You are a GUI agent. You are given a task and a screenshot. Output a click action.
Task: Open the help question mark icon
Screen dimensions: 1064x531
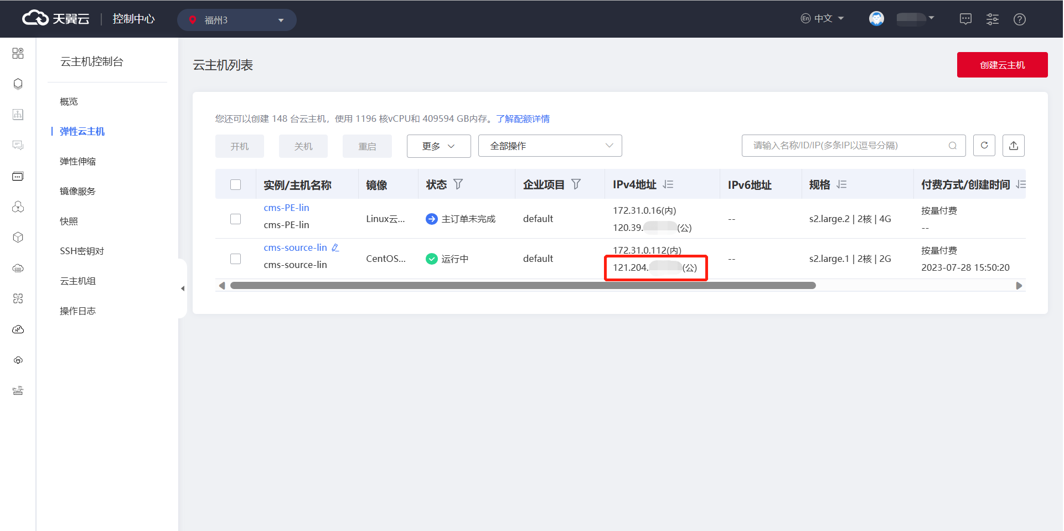(1020, 19)
